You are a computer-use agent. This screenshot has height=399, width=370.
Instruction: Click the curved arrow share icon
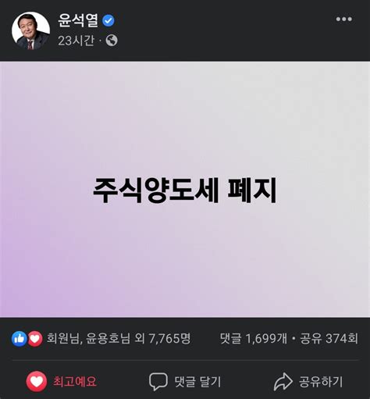coord(283,382)
